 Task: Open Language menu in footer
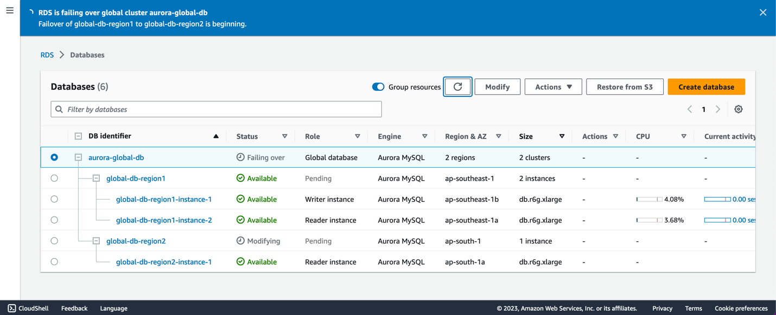tap(113, 308)
